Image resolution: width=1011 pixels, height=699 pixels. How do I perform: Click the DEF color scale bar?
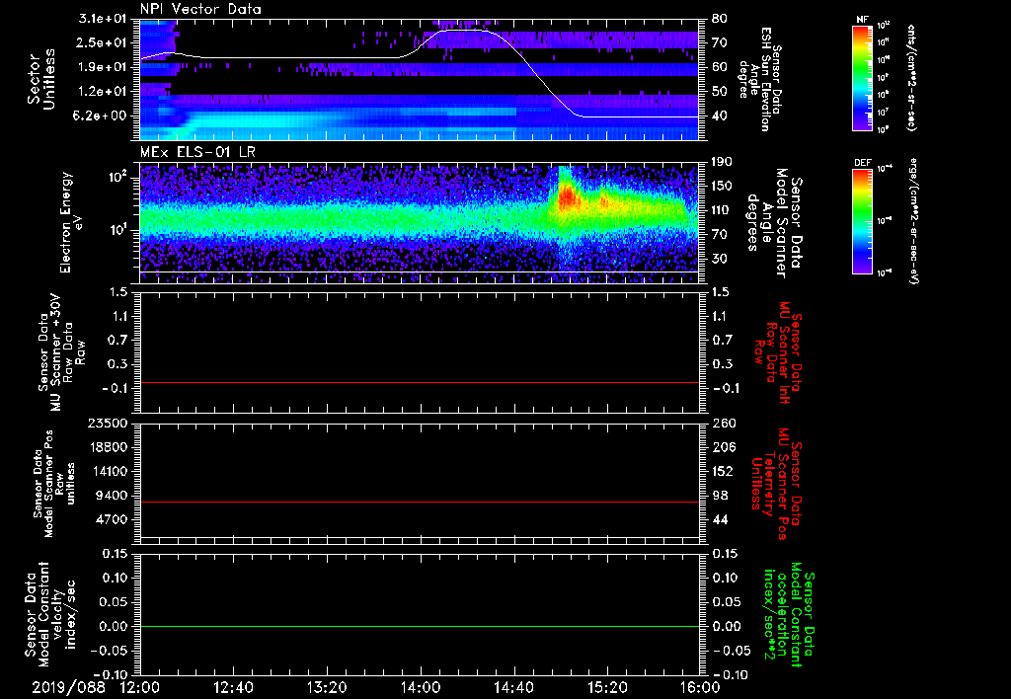pos(862,221)
